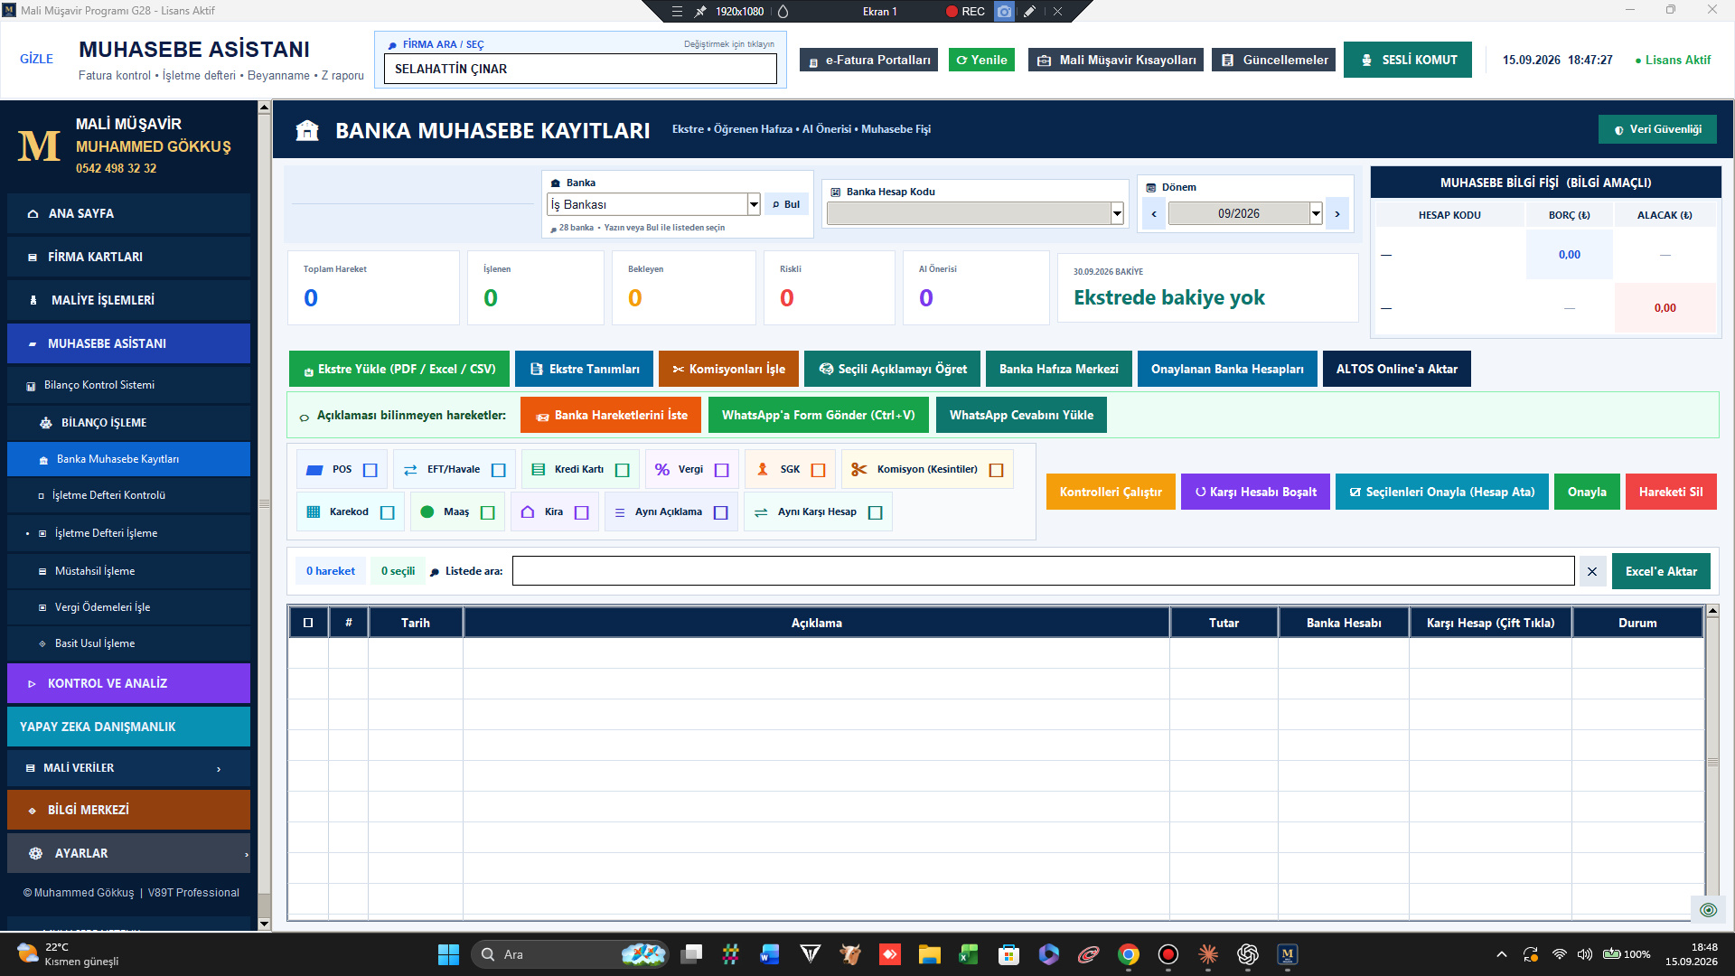Image resolution: width=1735 pixels, height=976 pixels.
Task: Expand the AYARLAR sidebar item
Action: pyautogui.click(x=128, y=853)
